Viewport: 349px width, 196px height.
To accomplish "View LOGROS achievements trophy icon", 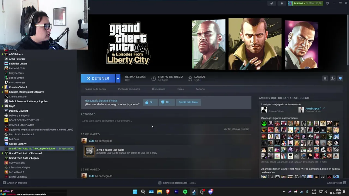I will (190, 78).
